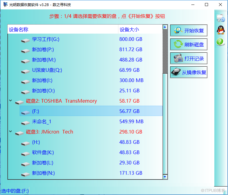This screenshot has width=228, height=195.
Task: Click the drive icon beside 新加卷(I:)
Action: [25, 82]
